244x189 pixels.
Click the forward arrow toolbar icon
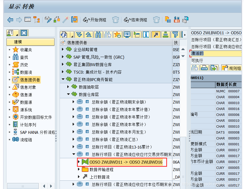(x=19, y=20)
